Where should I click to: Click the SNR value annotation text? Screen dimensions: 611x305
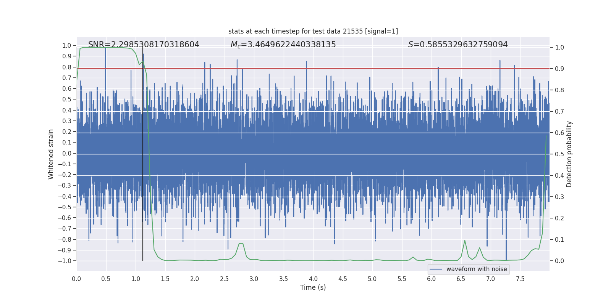(144, 45)
